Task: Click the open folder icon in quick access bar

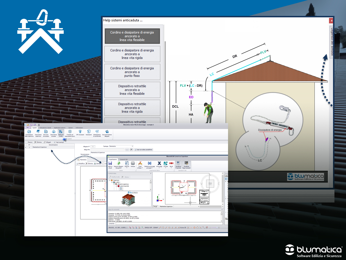Action: (x=28, y=125)
